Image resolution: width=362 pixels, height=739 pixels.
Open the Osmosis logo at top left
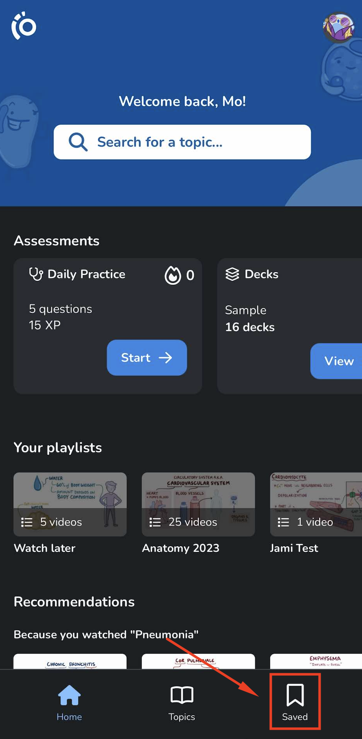(x=24, y=26)
